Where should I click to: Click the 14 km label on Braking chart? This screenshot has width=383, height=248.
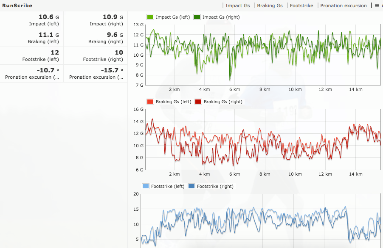tap(356, 174)
